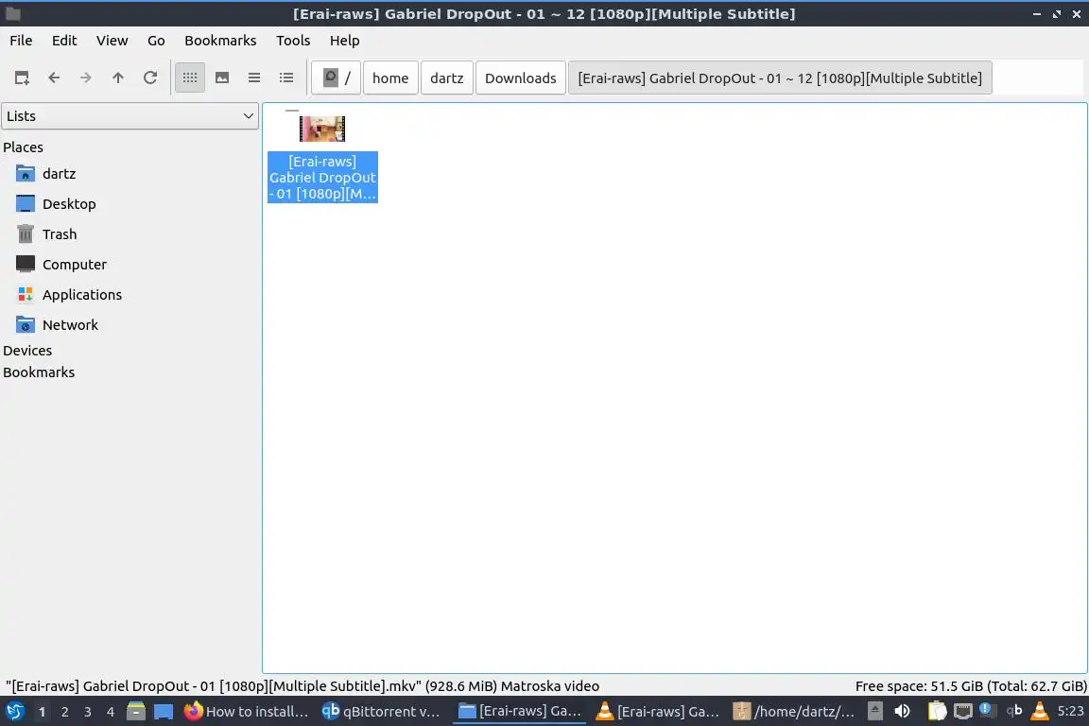Click the root filesystem path button
Viewport: 1089px width, 726px height.
coord(337,78)
